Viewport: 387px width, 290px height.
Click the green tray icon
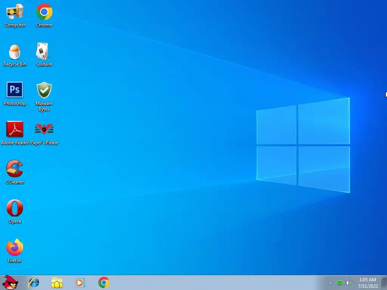[340, 283]
